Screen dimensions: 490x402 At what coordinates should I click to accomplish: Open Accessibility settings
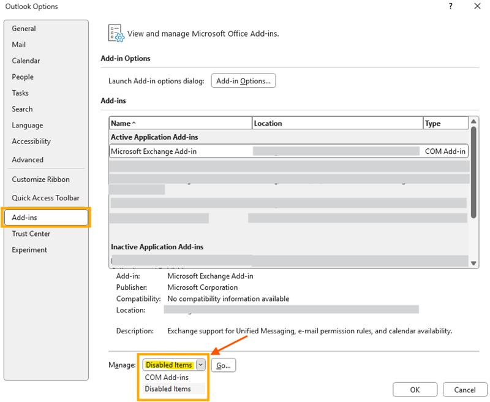click(x=31, y=142)
